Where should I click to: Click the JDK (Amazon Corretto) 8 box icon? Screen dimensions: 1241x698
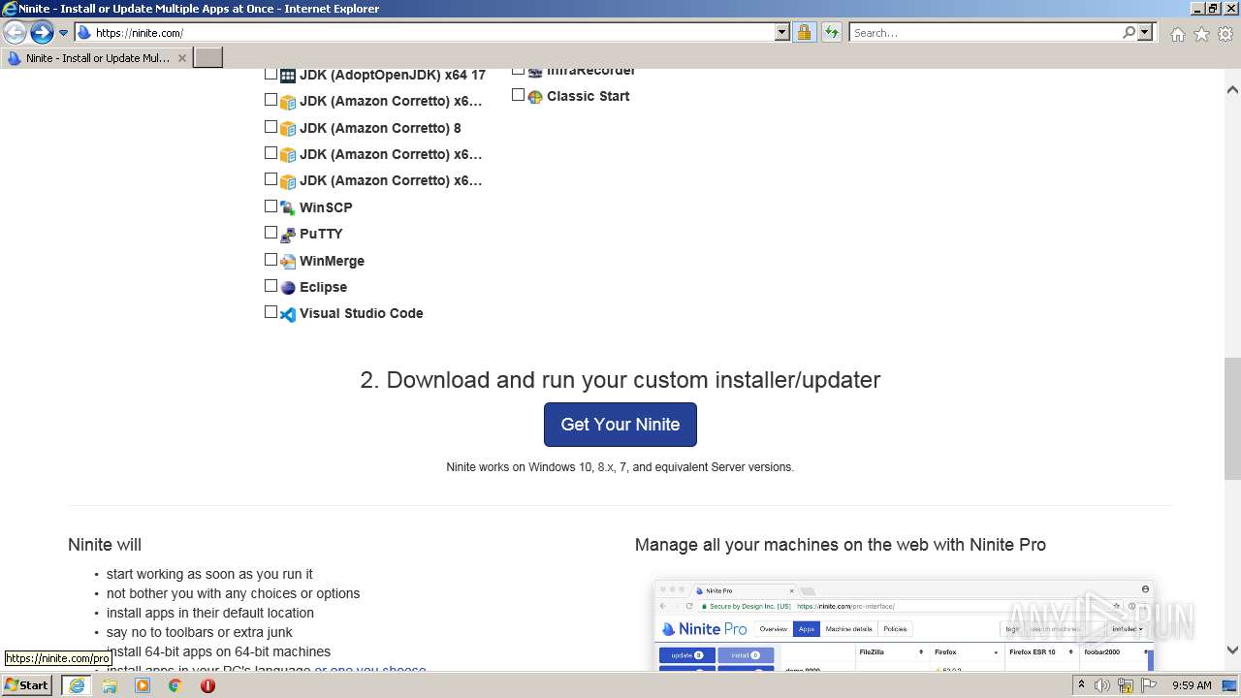coord(288,128)
